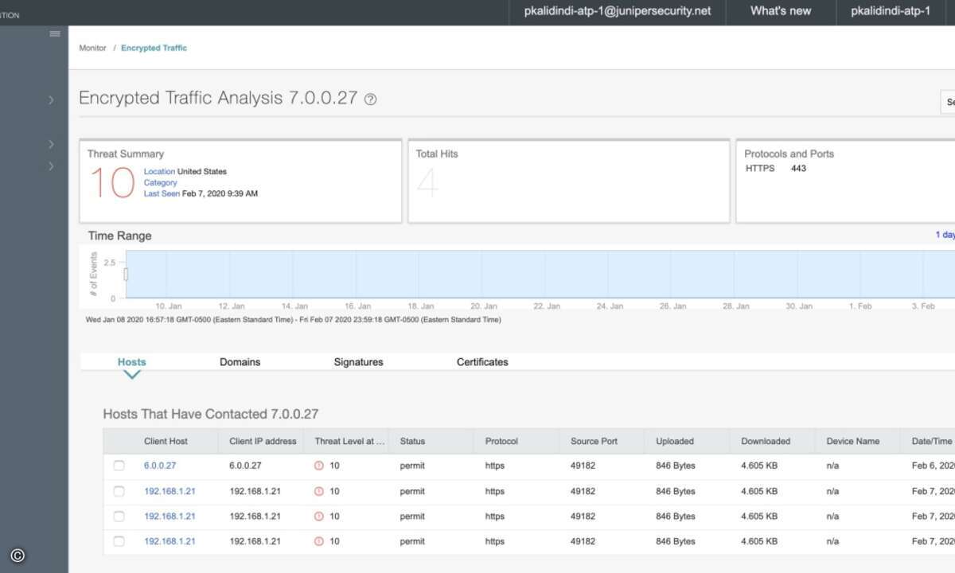
Task: Sort by the Uploaded column header
Action: tap(675, 441)
